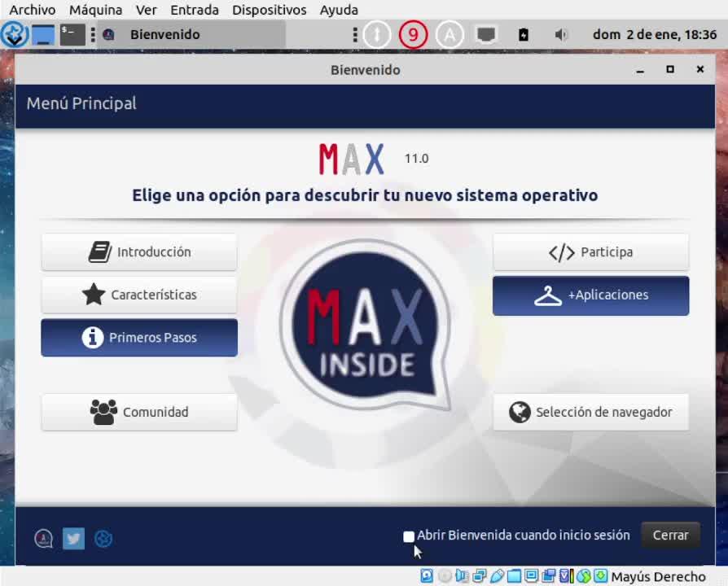
Task: Open the MAX application launcher menu icon
Action: [14, 35]
